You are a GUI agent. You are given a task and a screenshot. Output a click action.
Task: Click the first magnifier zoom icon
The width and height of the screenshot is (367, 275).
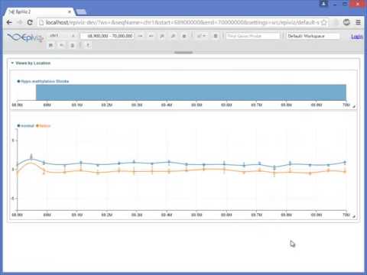click(x=162, y=36)
